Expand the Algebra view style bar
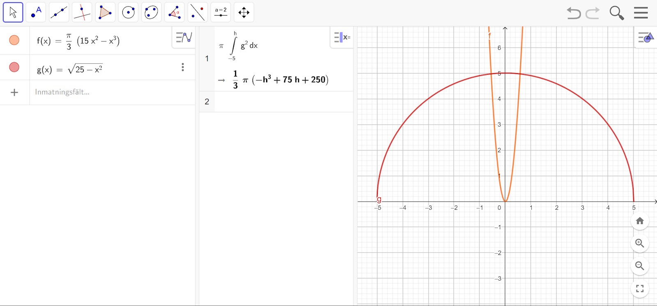The height and width of the screenshot is (306, 657). pos(184,38)
